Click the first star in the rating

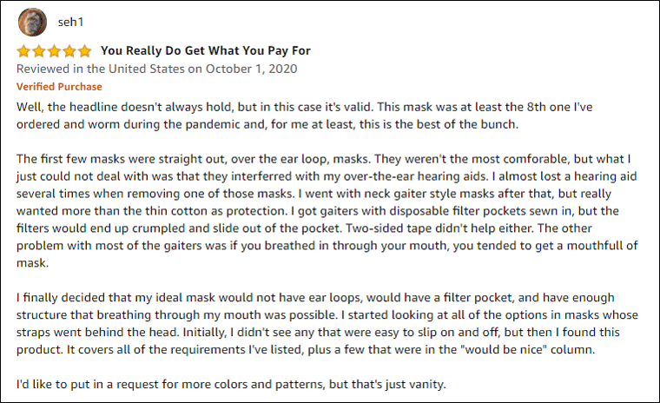coord(23,50)
